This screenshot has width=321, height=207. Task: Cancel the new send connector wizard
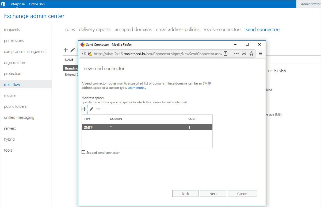click(242, 194)
